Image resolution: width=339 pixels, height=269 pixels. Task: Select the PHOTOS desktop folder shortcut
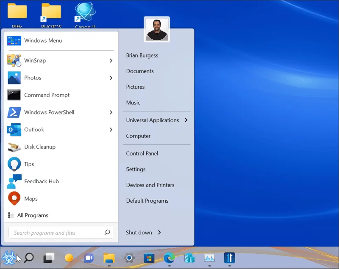tap(51, 15)
